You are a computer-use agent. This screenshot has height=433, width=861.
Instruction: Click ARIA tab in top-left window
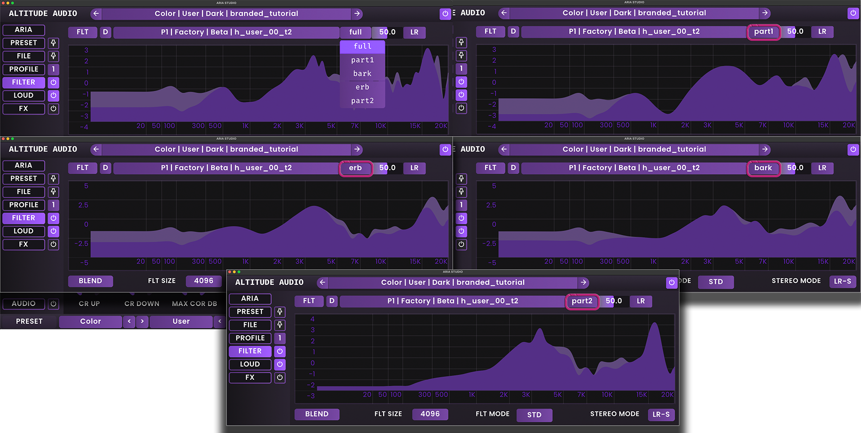(24, 30)
